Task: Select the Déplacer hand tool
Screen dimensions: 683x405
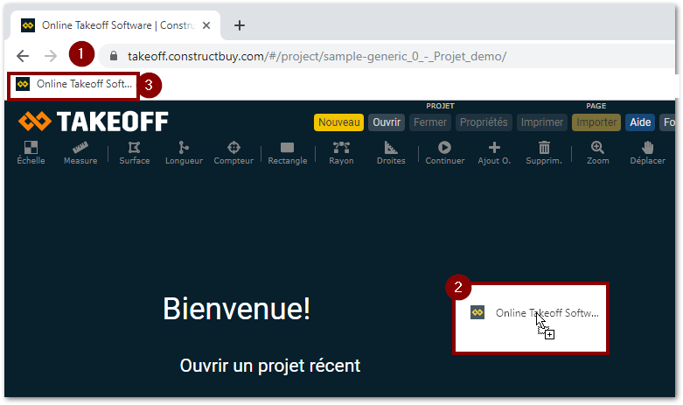Action: (647, 152)
